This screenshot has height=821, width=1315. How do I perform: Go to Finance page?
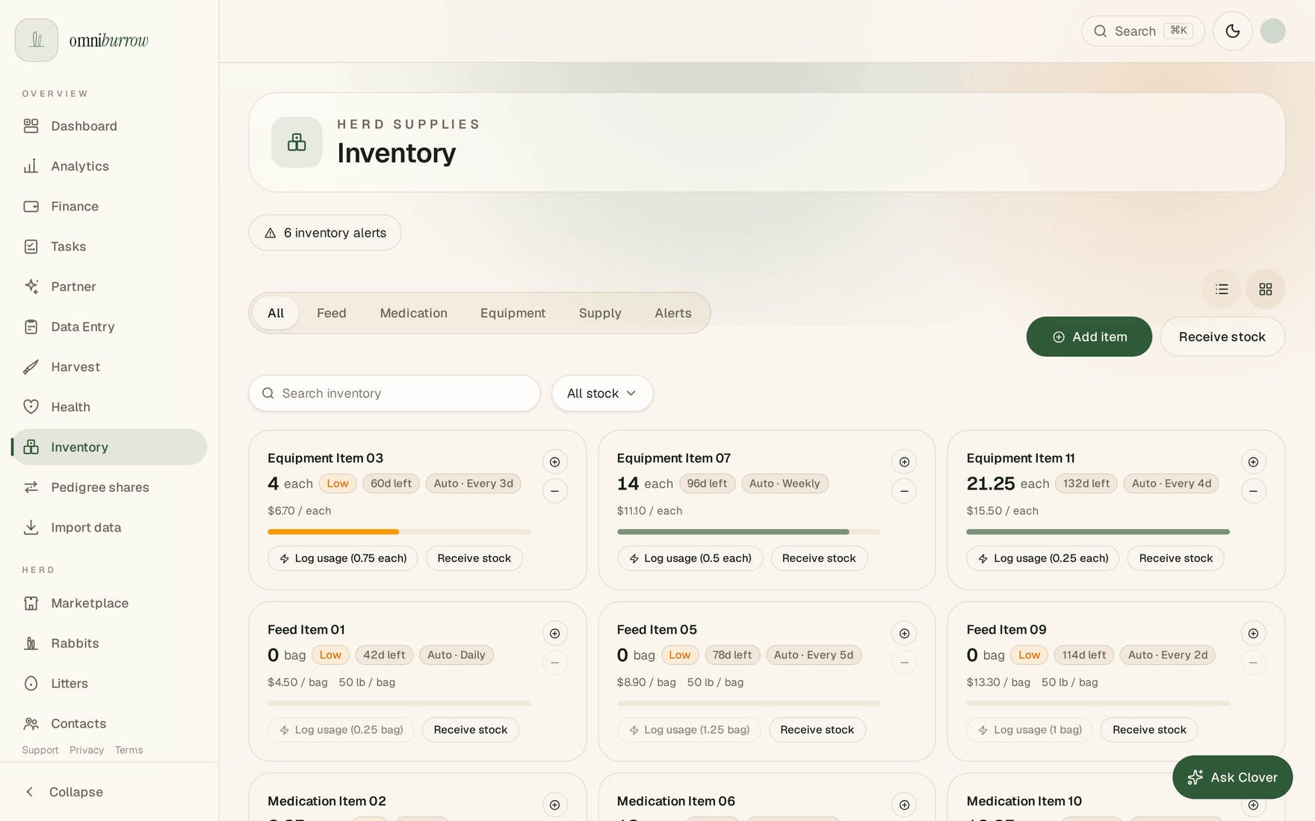click(x=109, y=207)
